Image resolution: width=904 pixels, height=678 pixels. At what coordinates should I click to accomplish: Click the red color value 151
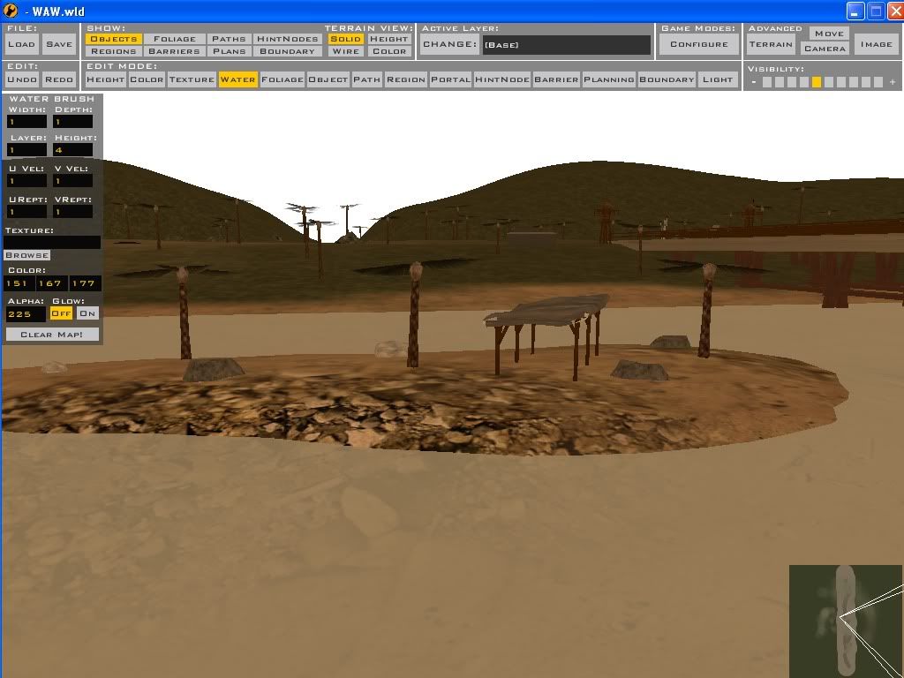pos(19,283)
